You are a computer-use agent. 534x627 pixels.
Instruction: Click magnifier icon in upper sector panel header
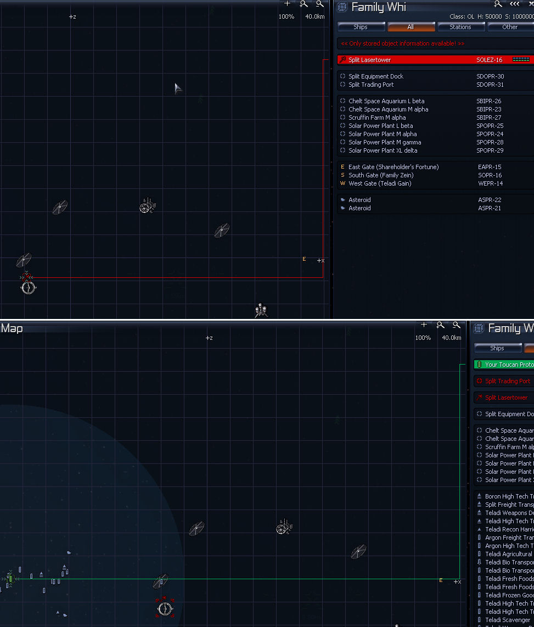[498, 4]
